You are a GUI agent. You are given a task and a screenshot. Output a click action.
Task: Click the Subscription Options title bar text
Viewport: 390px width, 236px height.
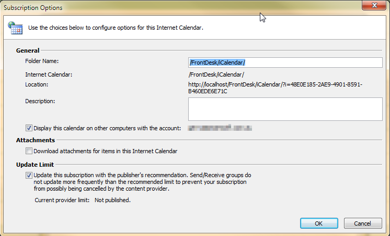[x=33, y=8]
